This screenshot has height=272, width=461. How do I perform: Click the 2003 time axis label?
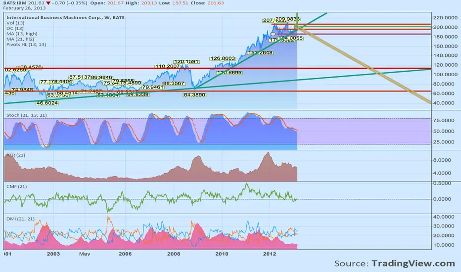[x=53, y=254]
